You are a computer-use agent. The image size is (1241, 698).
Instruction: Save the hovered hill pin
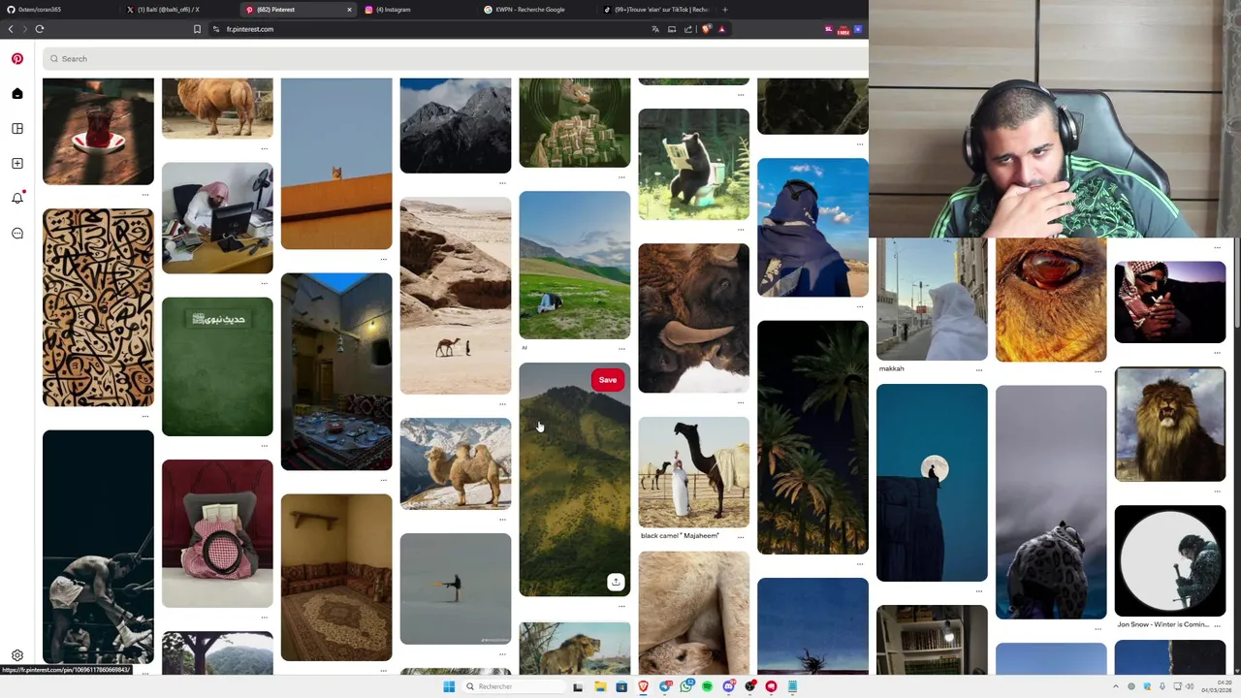coord(607,380)
